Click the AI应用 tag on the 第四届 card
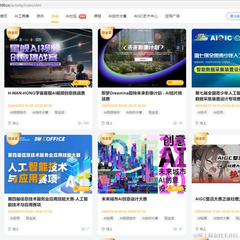This screenshot has height=240, width=240. 15,218
